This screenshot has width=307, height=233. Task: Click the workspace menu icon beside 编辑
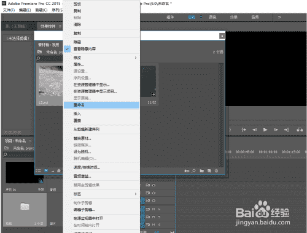[x=201, y=17]
